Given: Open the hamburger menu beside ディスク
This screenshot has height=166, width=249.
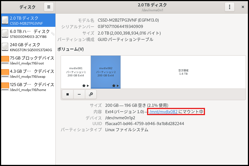Looking at the screenshot, I should [49, 7].
